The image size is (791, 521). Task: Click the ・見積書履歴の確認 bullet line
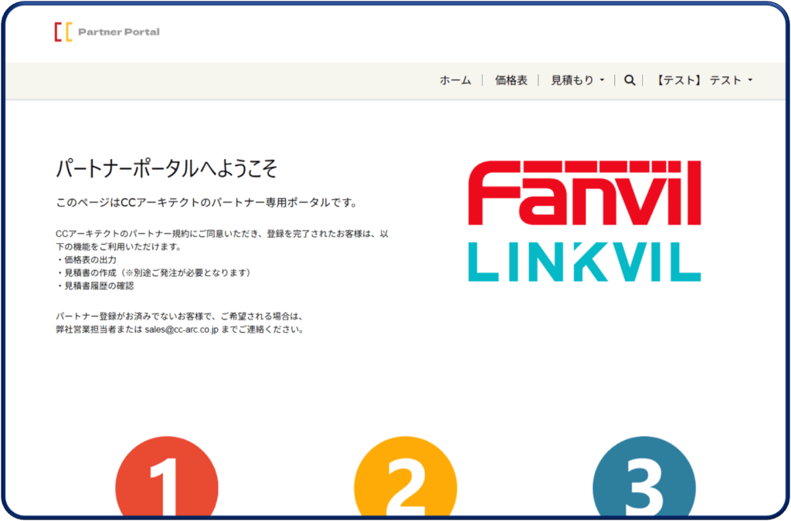coord(95,286)
